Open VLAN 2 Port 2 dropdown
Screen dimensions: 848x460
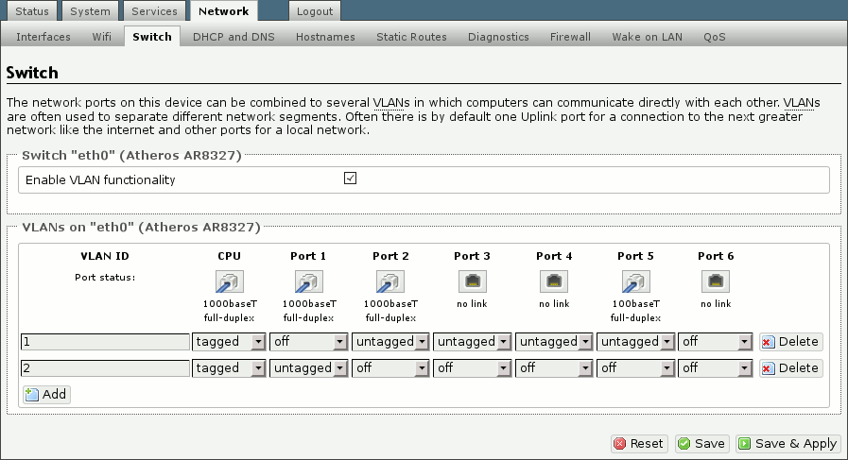(390, 368)
